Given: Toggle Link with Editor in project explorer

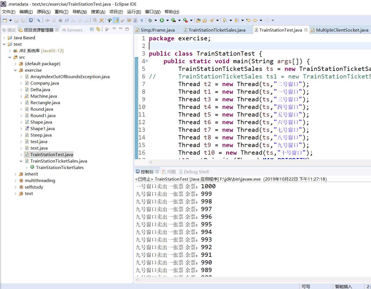Looking at the screenshot, I should [98, 29].
